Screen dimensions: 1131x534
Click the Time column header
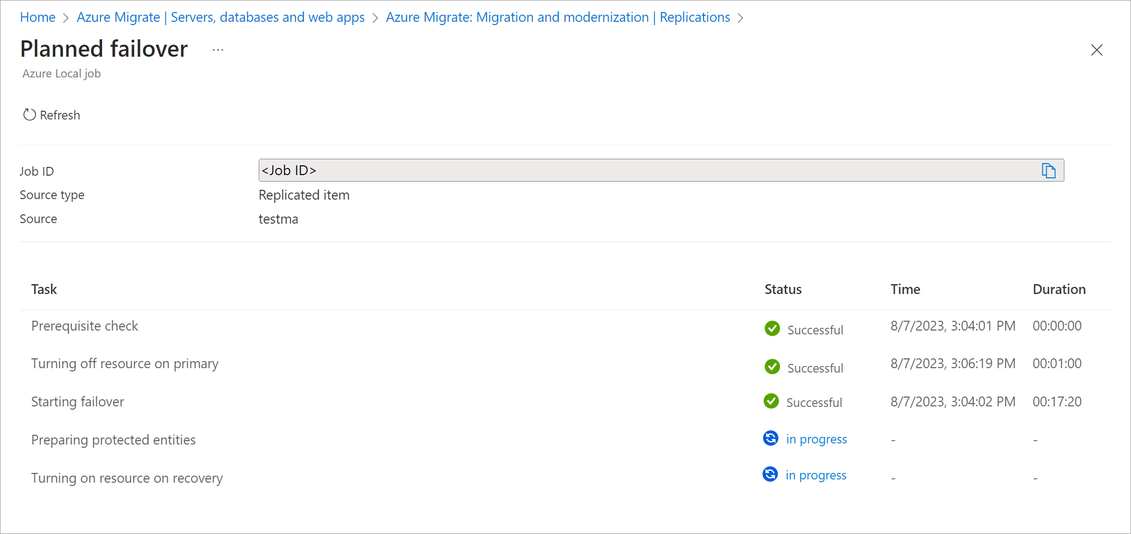coord(905,290)
